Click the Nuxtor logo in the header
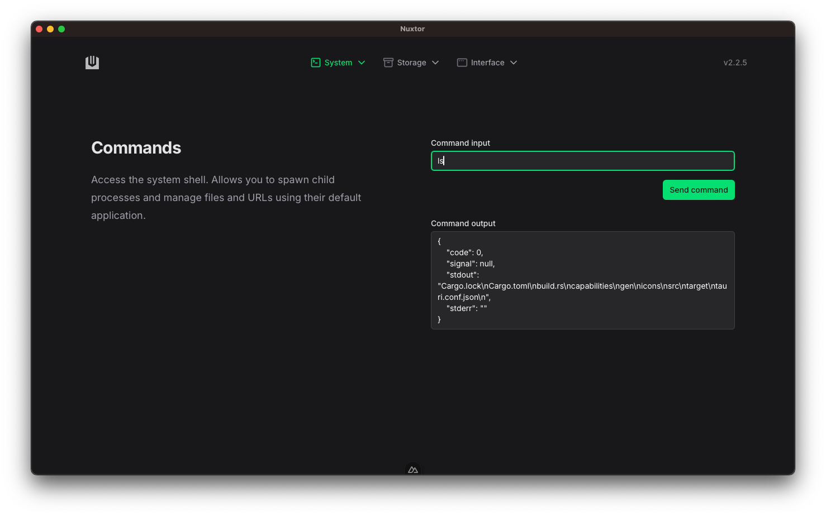The height and width of the screenshot is (516, 826). (92, 63)
